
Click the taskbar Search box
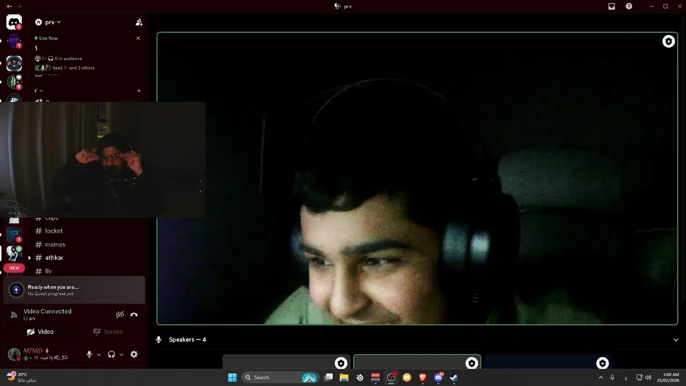point(280,377)
